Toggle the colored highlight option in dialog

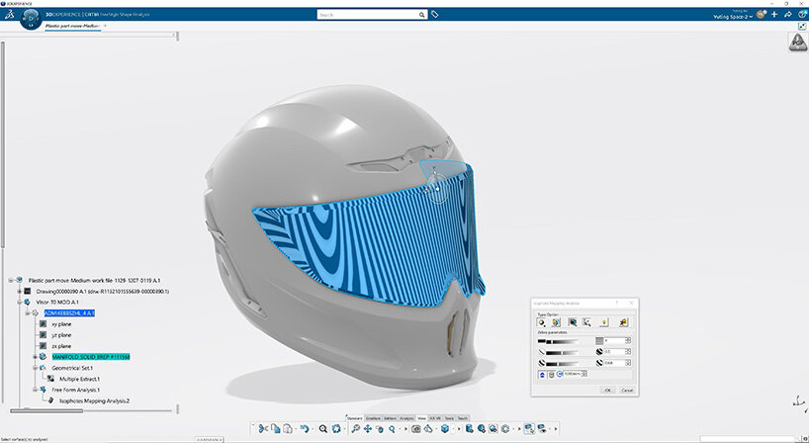[x=624, y=322]
